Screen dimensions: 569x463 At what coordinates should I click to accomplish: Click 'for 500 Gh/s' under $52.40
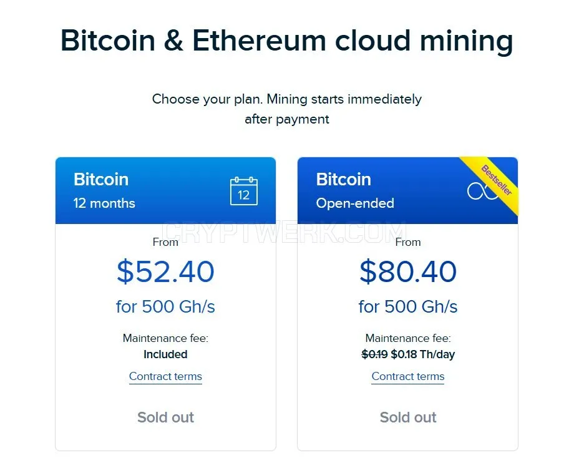pyautogui.click(x=165, y=306)
